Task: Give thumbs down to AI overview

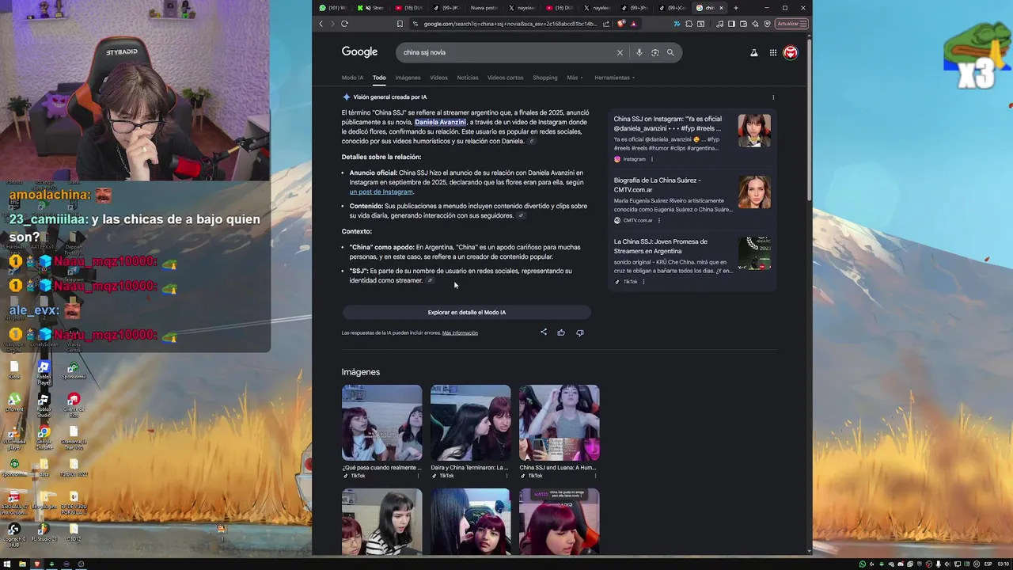Action: (x=579, y=332)
